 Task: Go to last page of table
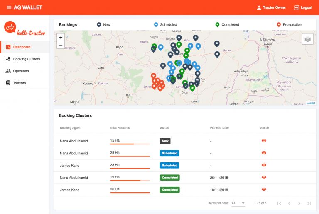pos(309,204)
